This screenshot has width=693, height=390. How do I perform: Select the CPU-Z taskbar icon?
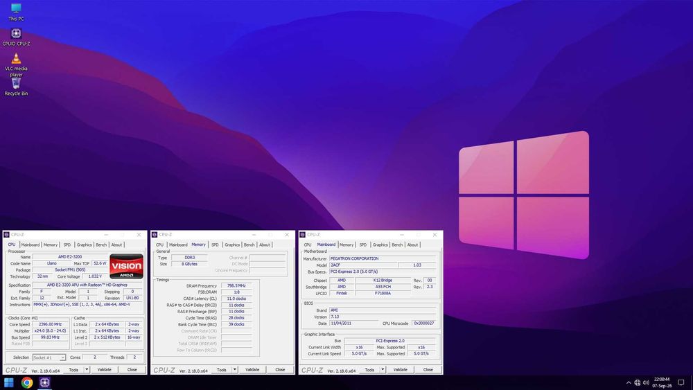coord(44,382)
